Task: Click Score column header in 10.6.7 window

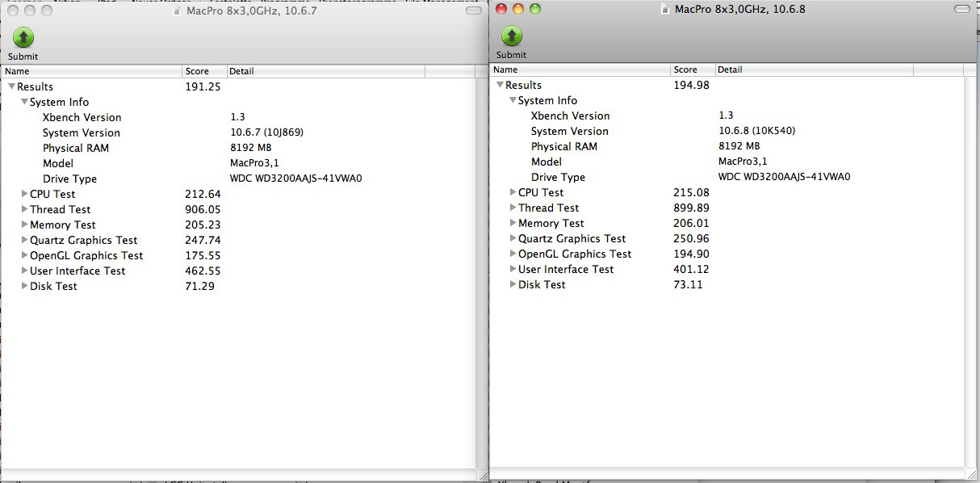Action: pos(205,71)
